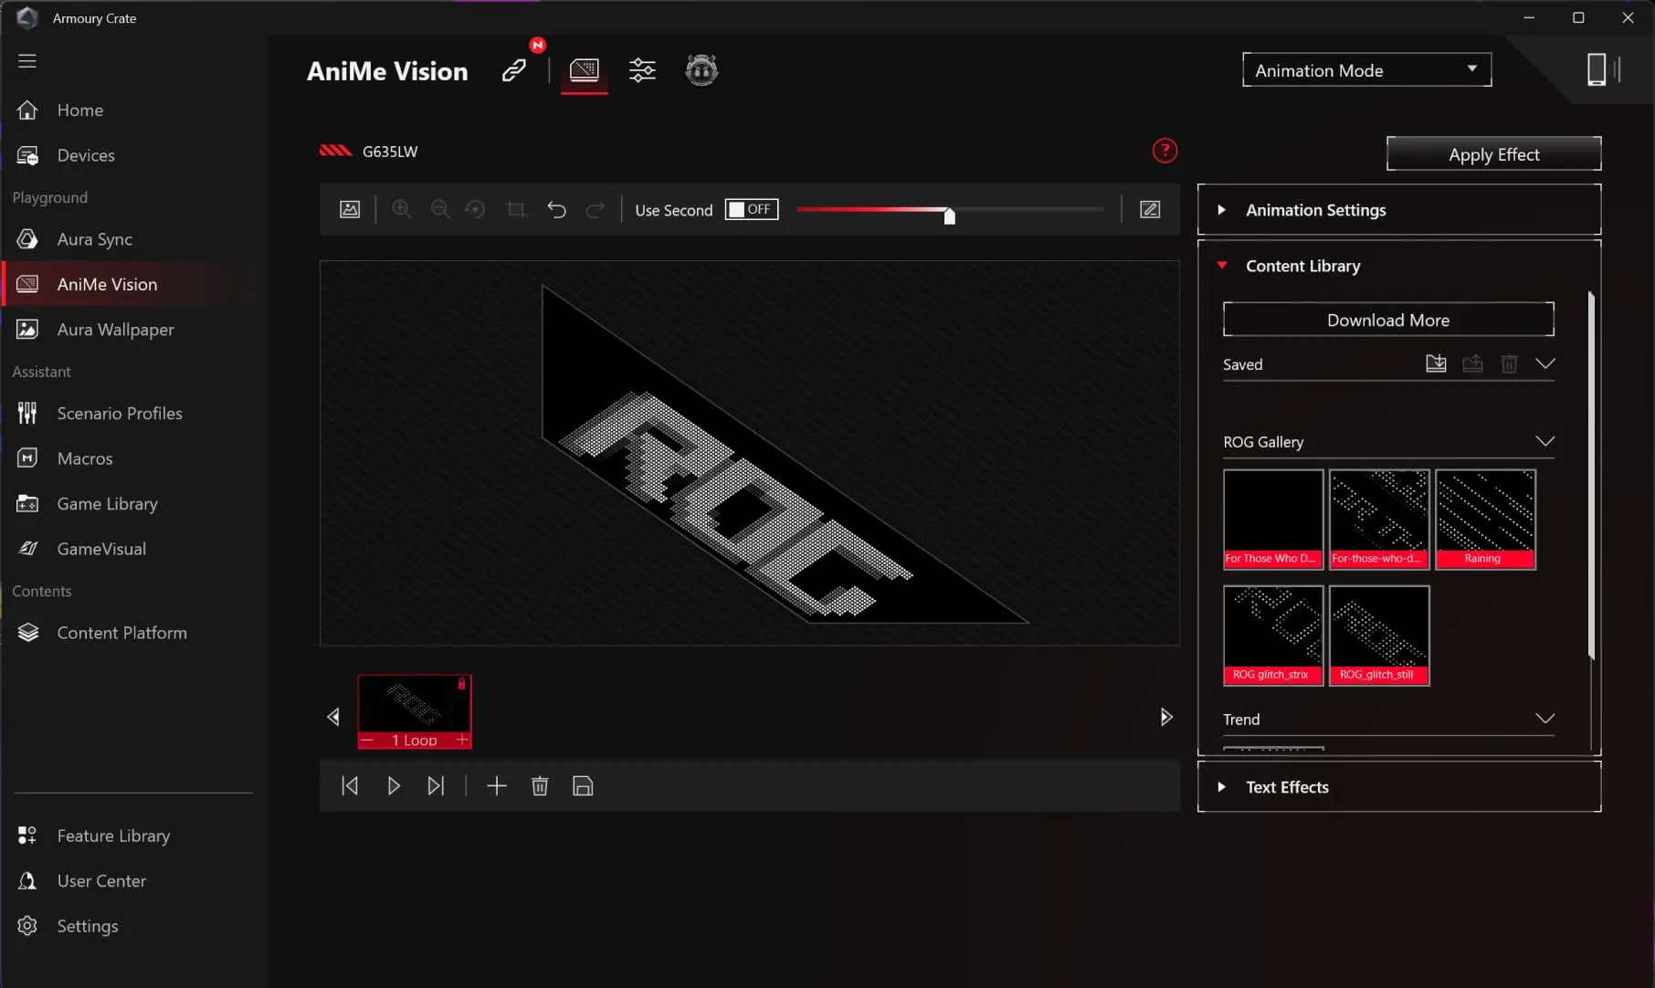Click the red slider handle in the toolbar
Screen dimensions: 1655x988
949,215
